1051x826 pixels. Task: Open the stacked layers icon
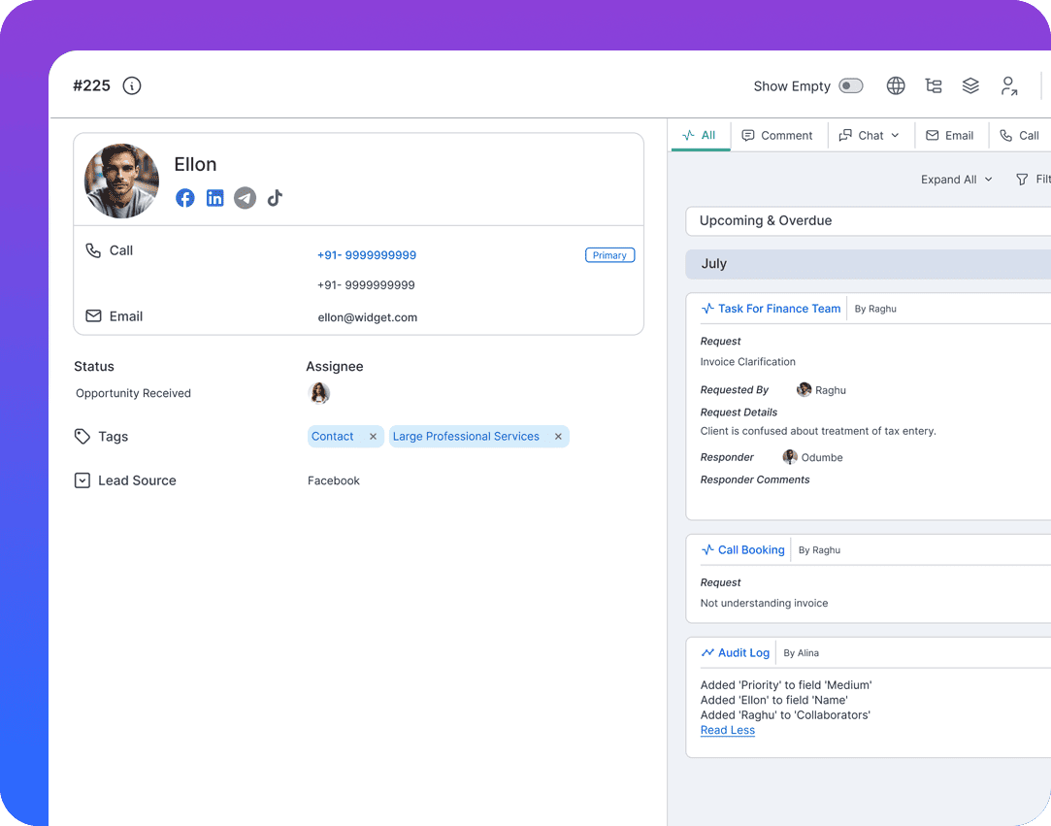click(970, 85)
